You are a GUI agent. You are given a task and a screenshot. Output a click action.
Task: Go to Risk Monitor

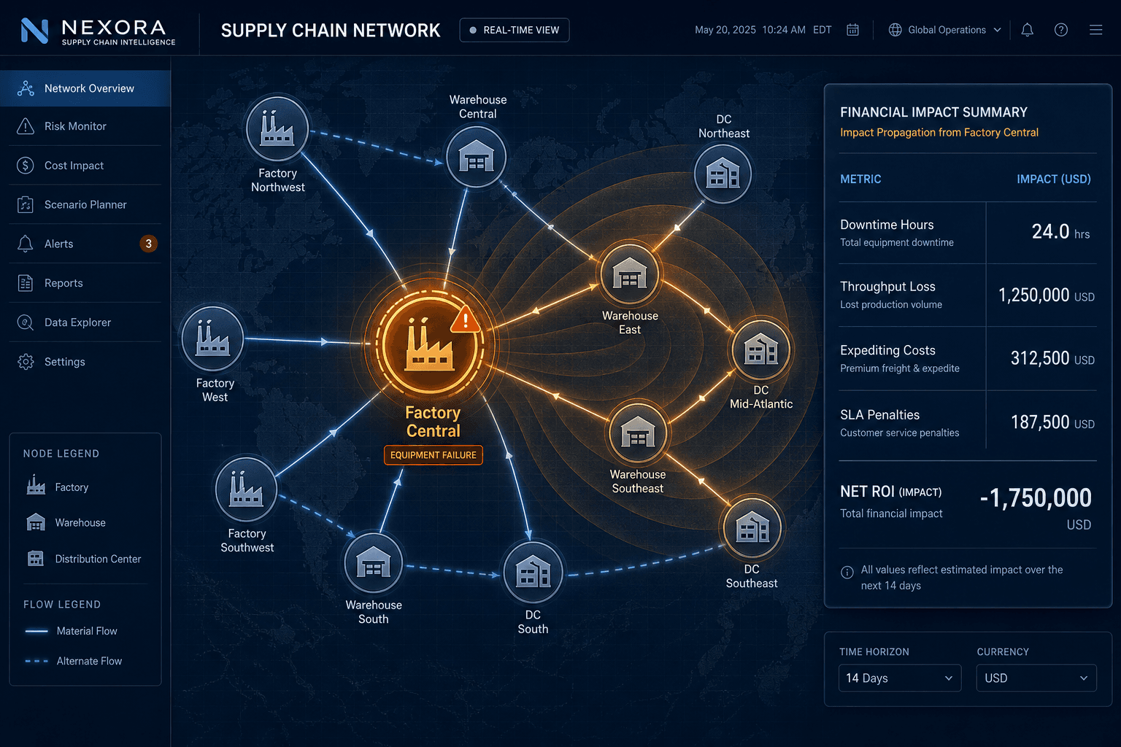(85, 126)
